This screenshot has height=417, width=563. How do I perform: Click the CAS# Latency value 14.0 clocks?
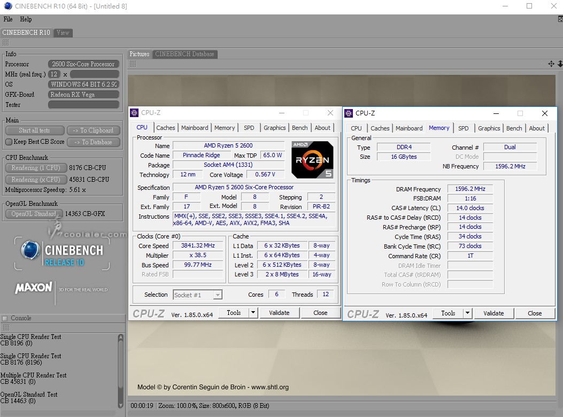click(x=470, y=208)
